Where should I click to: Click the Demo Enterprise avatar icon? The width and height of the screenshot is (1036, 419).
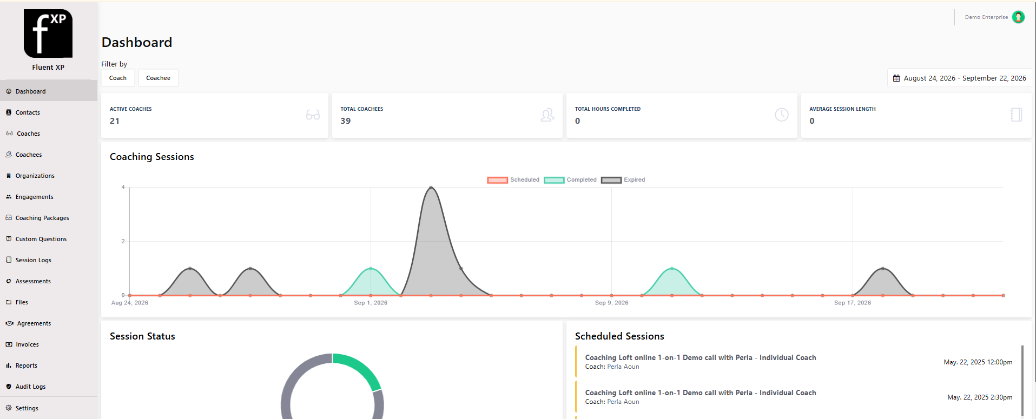point(1018,17)
